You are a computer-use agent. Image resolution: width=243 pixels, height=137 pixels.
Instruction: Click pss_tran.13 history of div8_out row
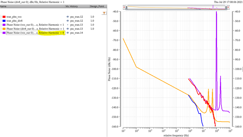(x=77, y=29)
